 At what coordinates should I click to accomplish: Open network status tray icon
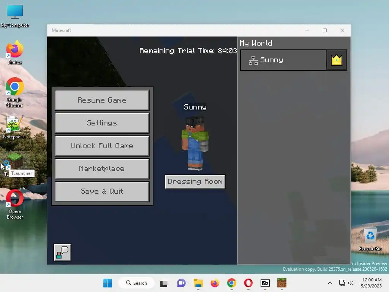click(342, 283)
